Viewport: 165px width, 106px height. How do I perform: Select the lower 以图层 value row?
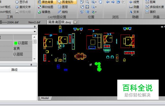tap(23, 54)
